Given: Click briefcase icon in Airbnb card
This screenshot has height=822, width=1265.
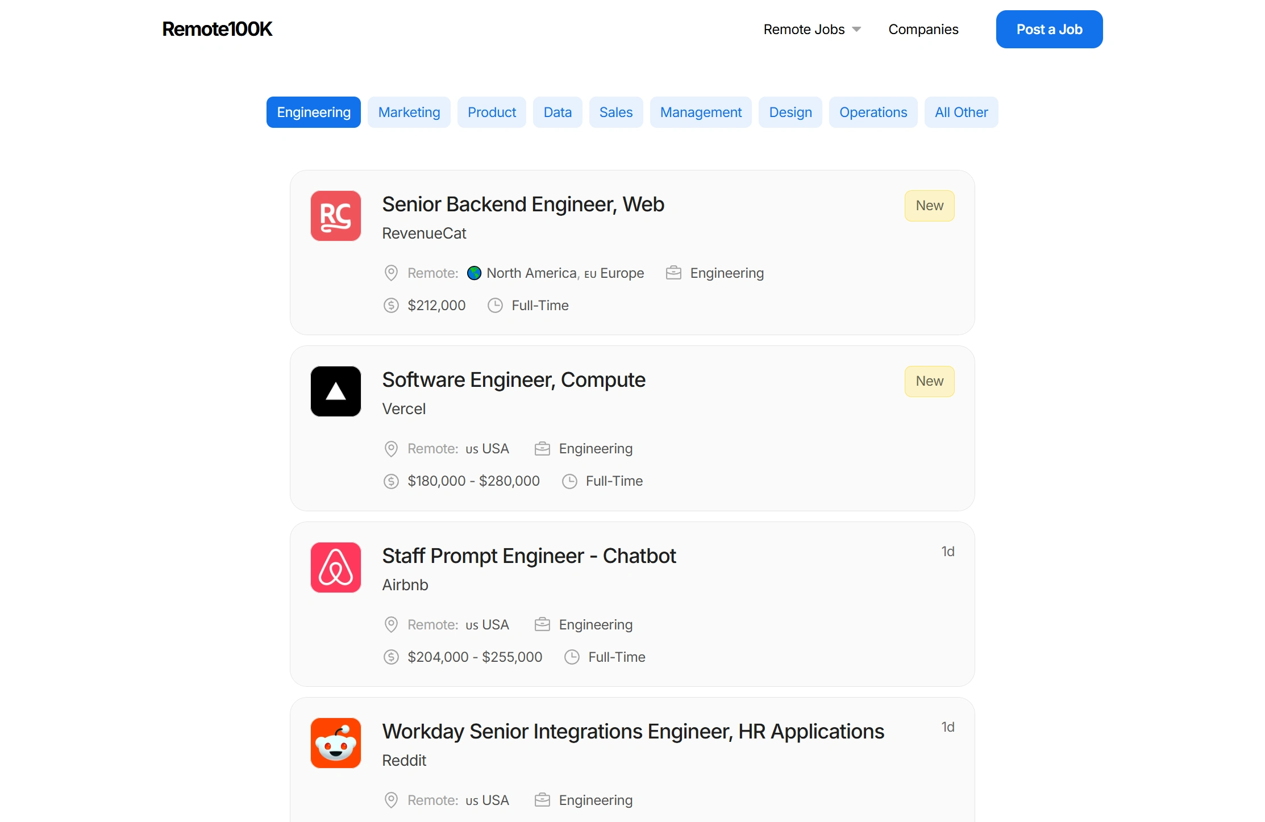Looking at the screenshot, I should click(x=542, y=625).
